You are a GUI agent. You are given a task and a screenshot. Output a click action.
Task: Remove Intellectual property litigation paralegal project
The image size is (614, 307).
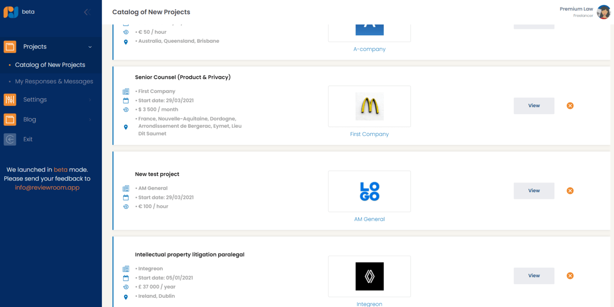(x=570, y=276)
